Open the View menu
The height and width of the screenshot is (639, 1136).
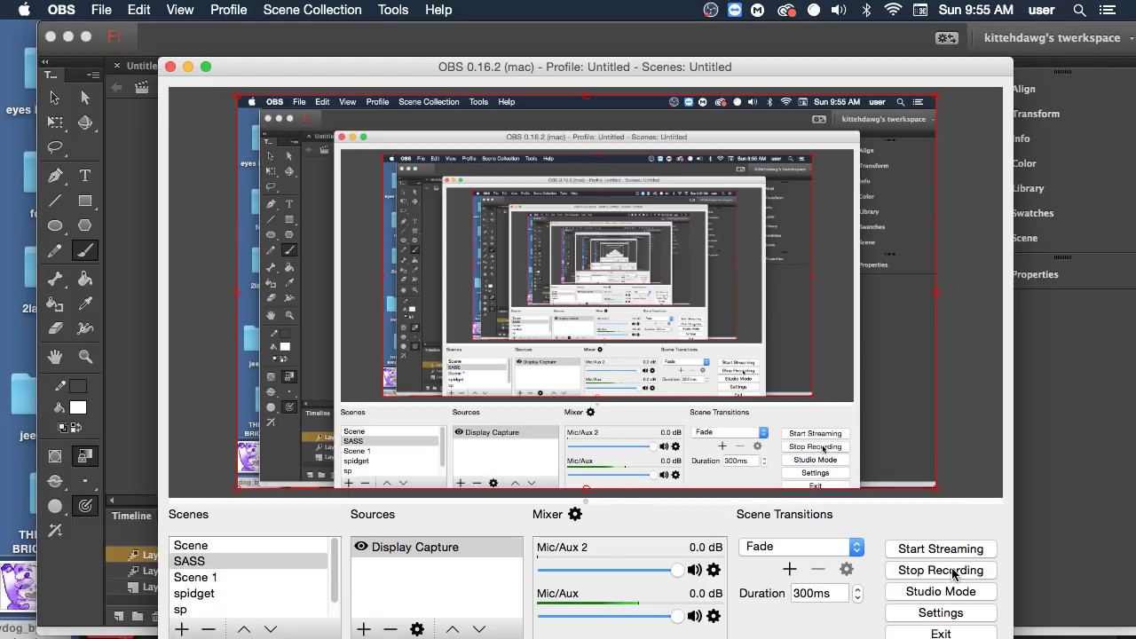pyautogui.click(x=180, y=10)
